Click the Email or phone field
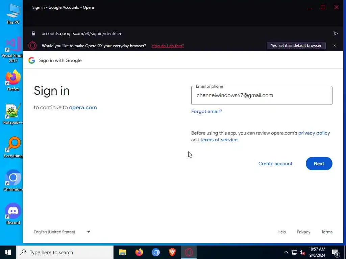This screenshot has height=259, width=346. point(262,95)
